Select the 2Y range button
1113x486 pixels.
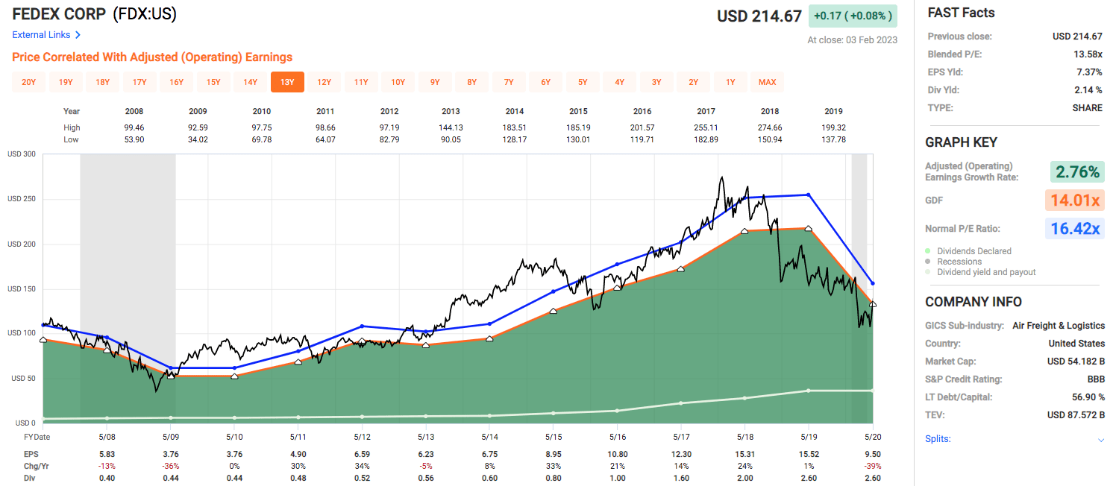point(693,82)
